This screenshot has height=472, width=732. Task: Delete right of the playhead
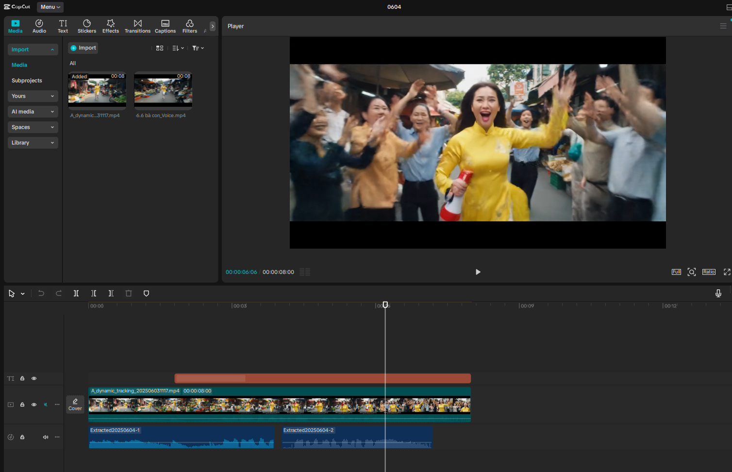(111, 293)
